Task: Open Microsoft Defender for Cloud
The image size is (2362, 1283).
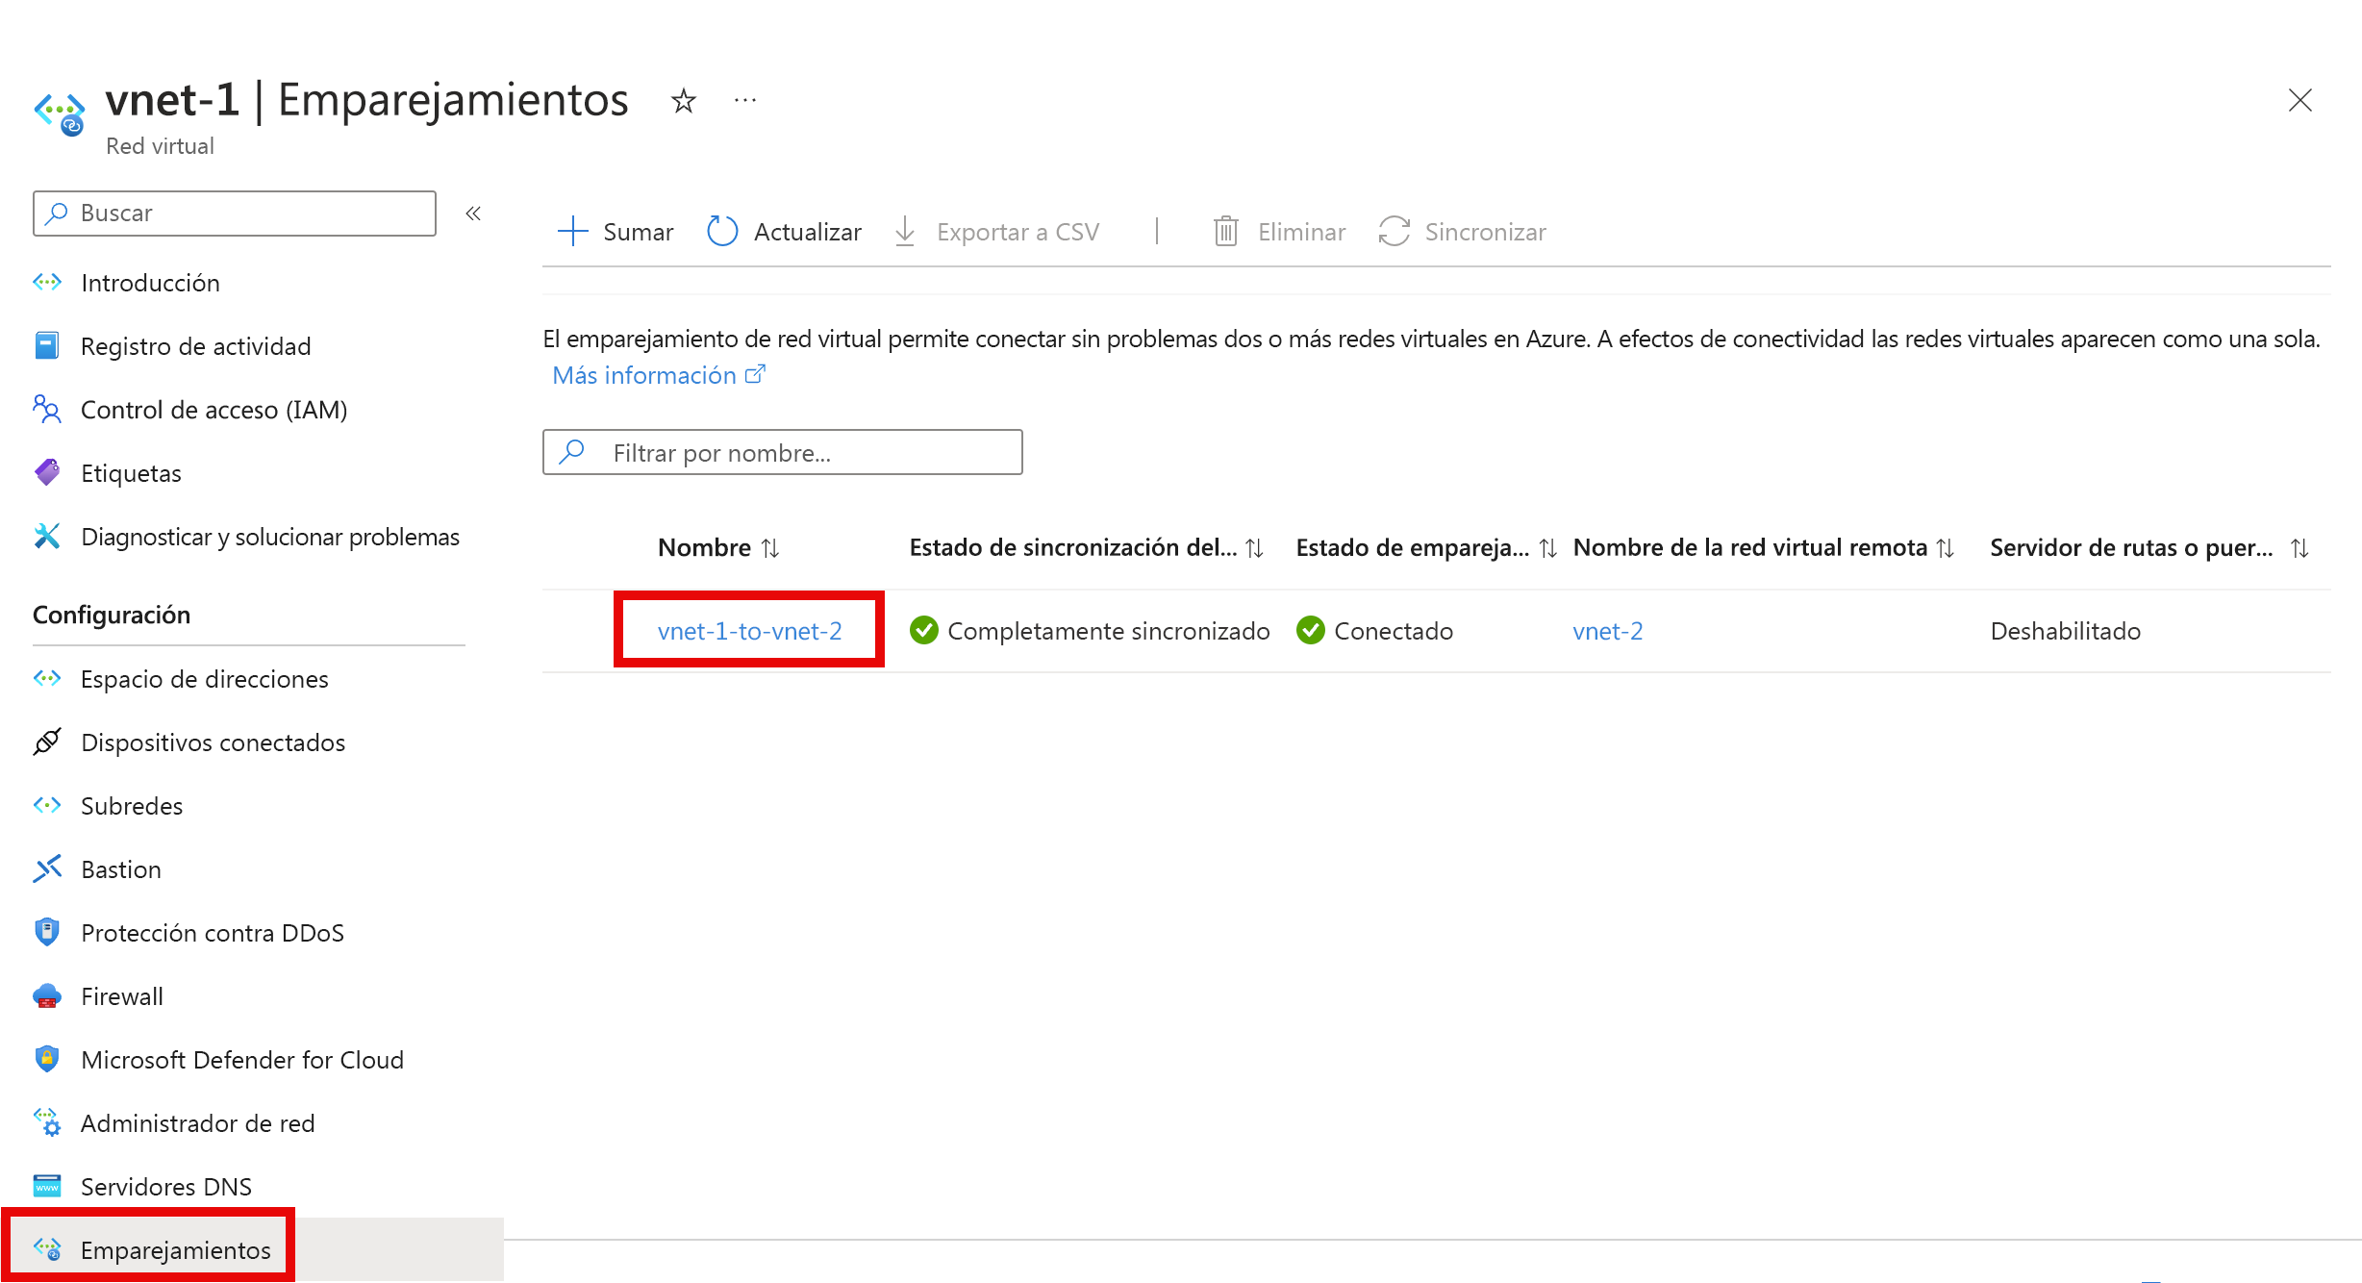Action: 242,1060
